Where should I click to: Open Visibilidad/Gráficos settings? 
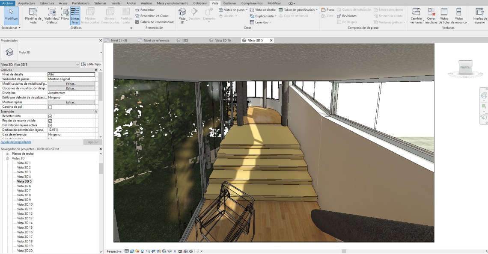52,13
